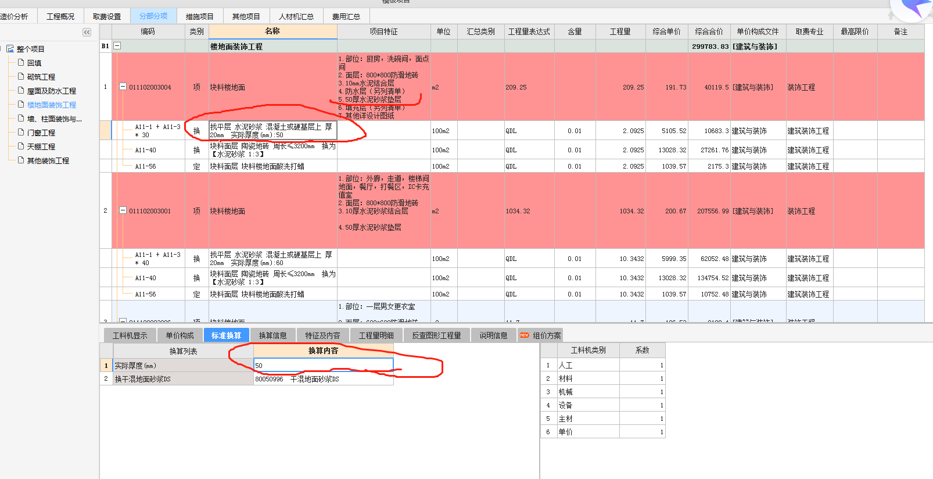Open the 工程量明细 bottom tab
933x479 pixels.
click(376, 335)
